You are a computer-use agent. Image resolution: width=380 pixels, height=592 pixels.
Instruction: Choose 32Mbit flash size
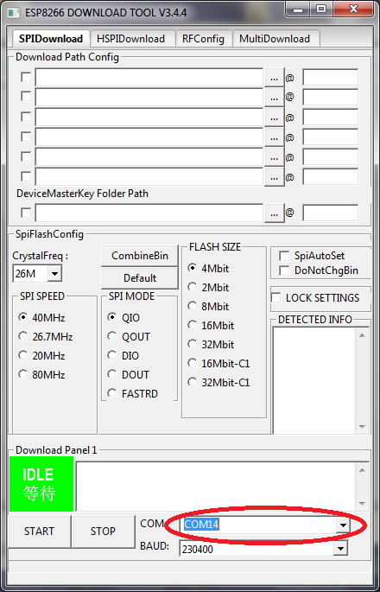[x=193, y=344]
